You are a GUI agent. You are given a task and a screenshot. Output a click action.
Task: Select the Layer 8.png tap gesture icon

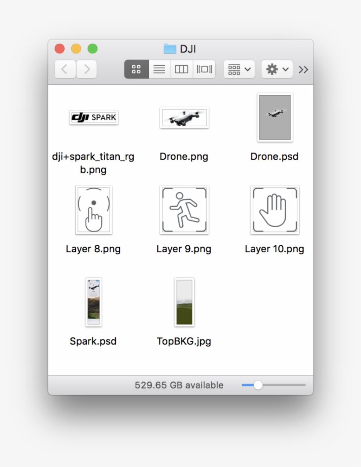[93, 209]
